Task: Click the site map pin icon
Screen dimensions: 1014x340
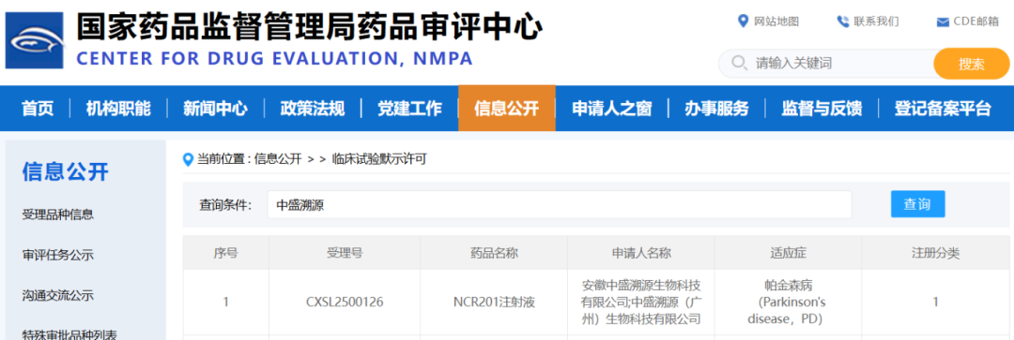Action: pos(743,22)
